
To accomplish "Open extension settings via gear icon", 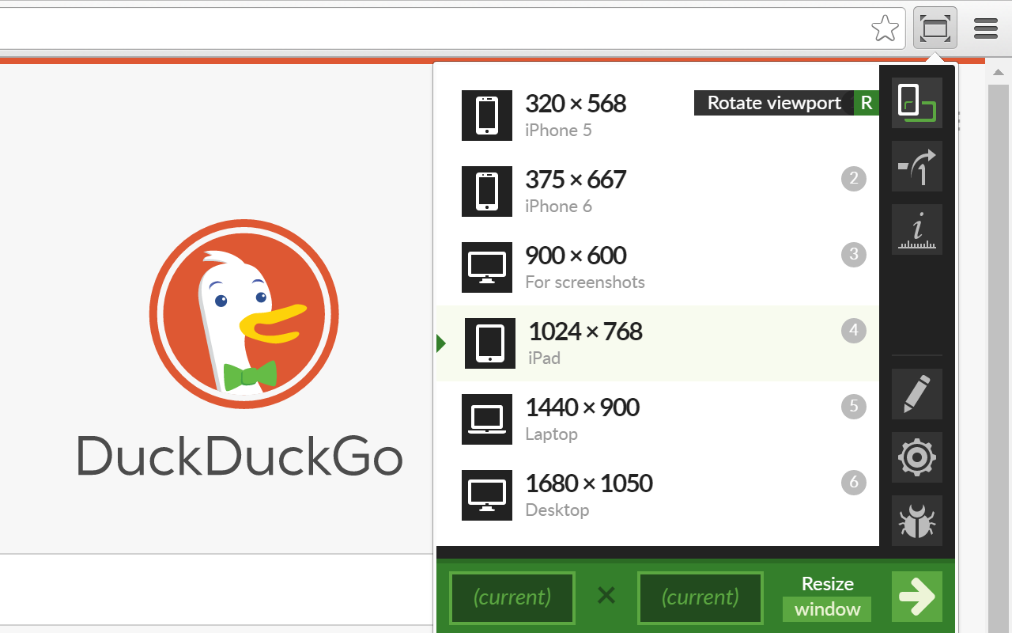I will pos(916,457).
